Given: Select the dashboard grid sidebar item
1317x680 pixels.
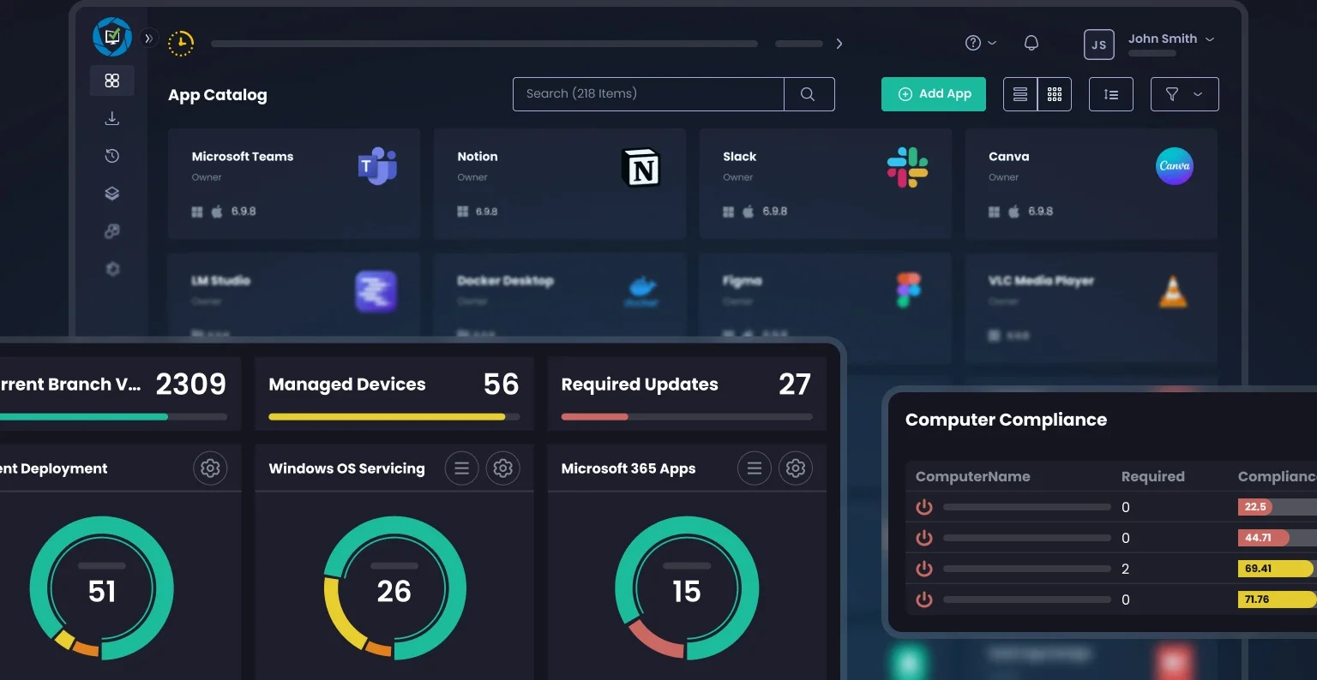Looking at the screenshot, I should 111,81.
